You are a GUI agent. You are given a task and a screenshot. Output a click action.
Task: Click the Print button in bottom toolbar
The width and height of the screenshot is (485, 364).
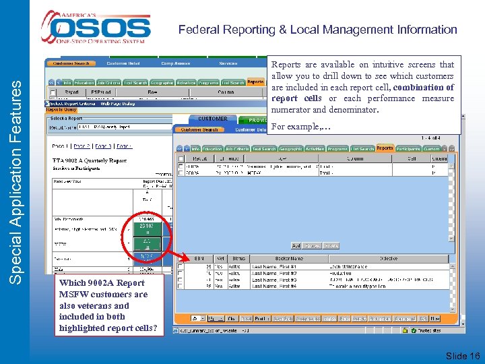(x=262, y=318)
